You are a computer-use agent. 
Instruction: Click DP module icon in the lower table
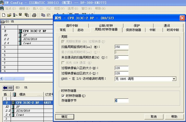(13, 107)
